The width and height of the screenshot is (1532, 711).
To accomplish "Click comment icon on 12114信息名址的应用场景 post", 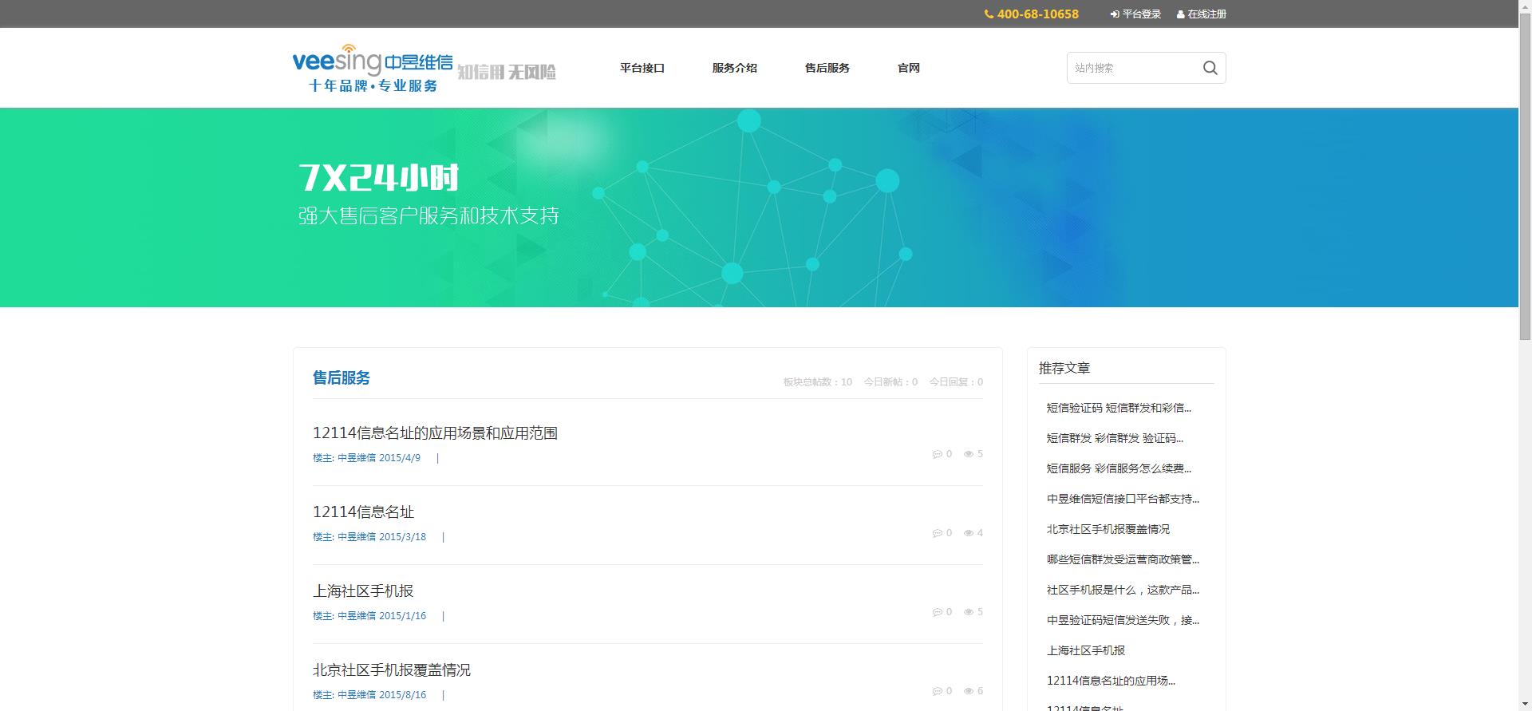I will click(937, 454).
